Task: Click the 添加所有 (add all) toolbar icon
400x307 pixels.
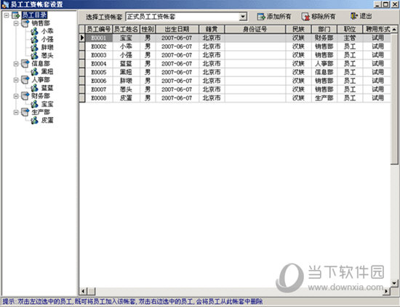Action: 261,17
